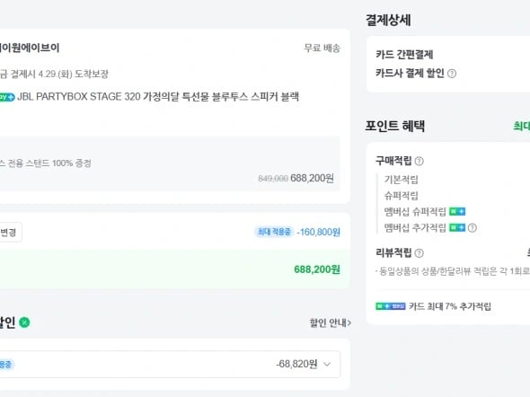Click the N+ badge beside 멤버십 추가적립
Viewport: 530px width, 397px height.
pyautogui.click(x=457, y=228)
